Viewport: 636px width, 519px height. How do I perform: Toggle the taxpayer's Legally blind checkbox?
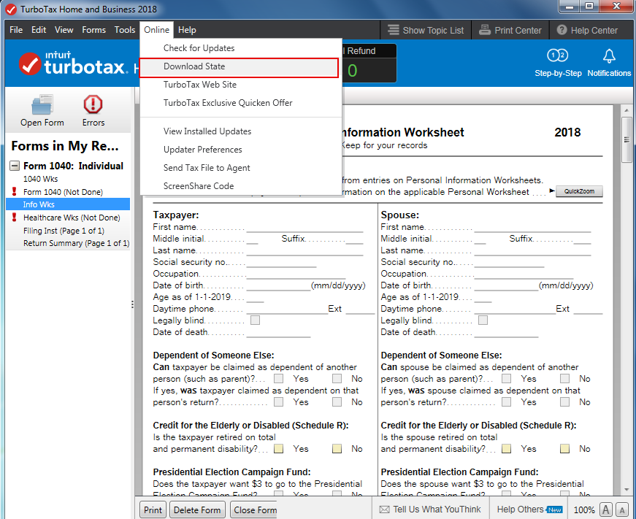[255, 320]
